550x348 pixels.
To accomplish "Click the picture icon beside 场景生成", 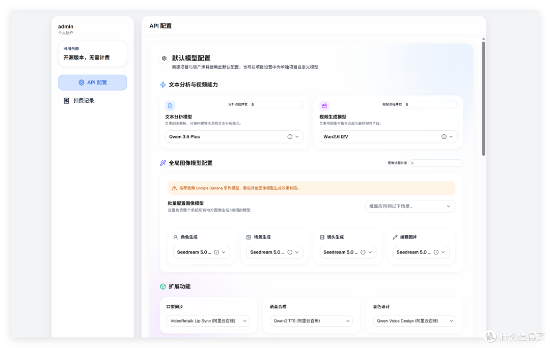I will (249, 237).
